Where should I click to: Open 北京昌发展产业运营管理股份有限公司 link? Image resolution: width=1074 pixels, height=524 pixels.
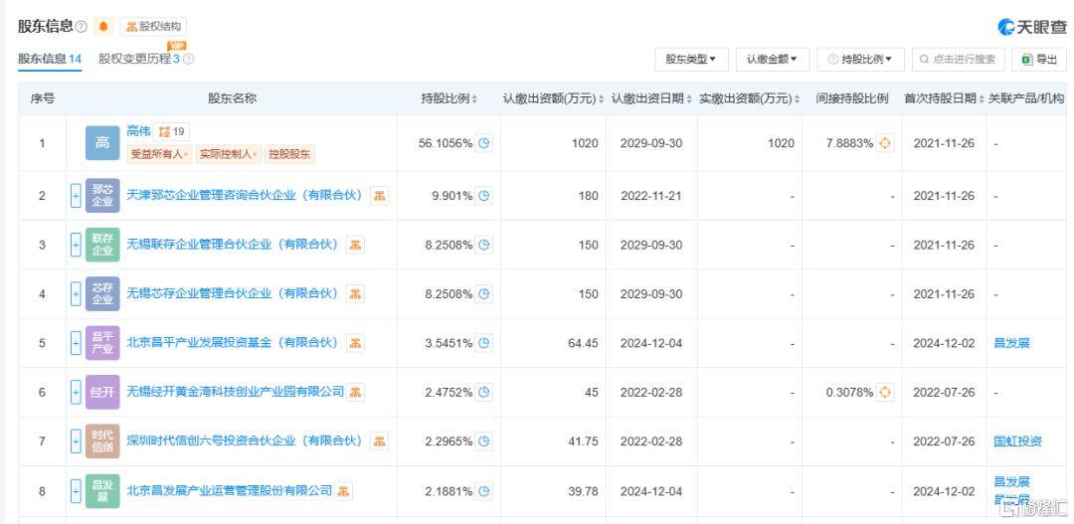[230, 491]
